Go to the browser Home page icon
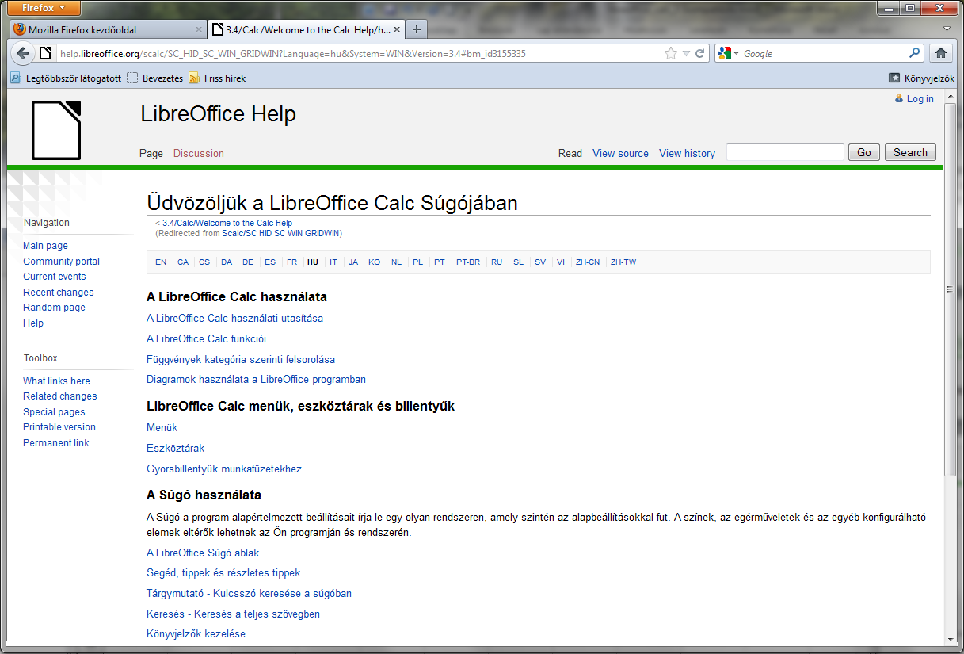964x654 pixels. (941, 53)
